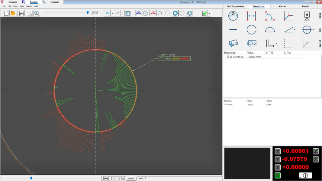This screenshot has height=181, width=322.
Task: Open the File menu
Action: pos(4,6)
